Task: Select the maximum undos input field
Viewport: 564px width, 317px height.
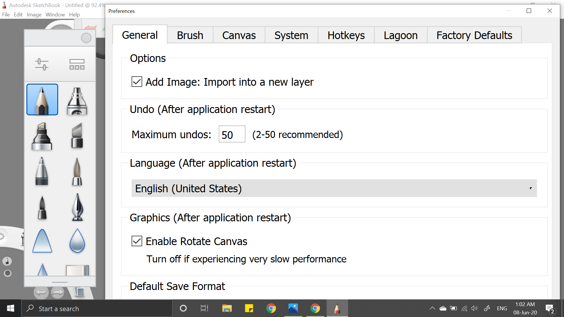Action: click(x=232, y=134)
